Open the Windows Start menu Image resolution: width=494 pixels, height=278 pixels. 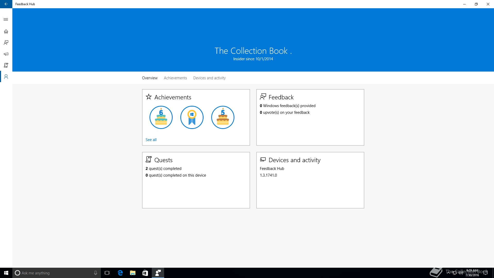click(6, 273)
